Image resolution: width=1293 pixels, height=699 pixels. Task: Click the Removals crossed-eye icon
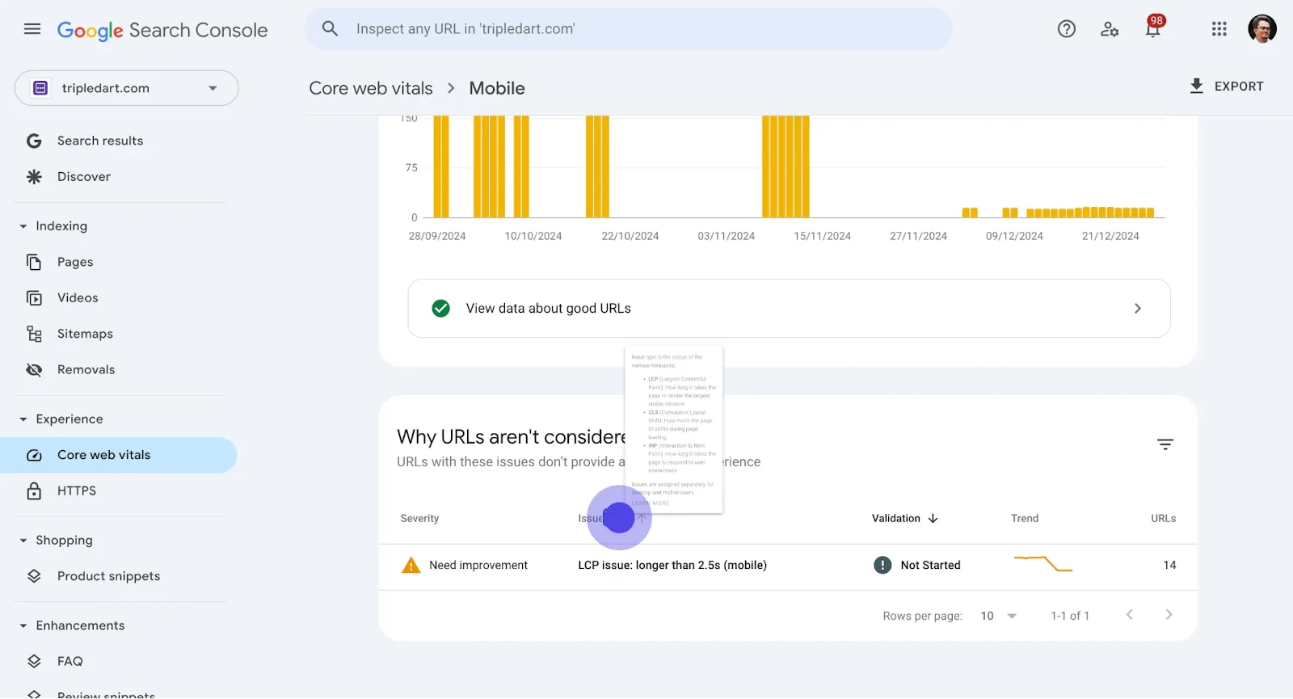34,370
